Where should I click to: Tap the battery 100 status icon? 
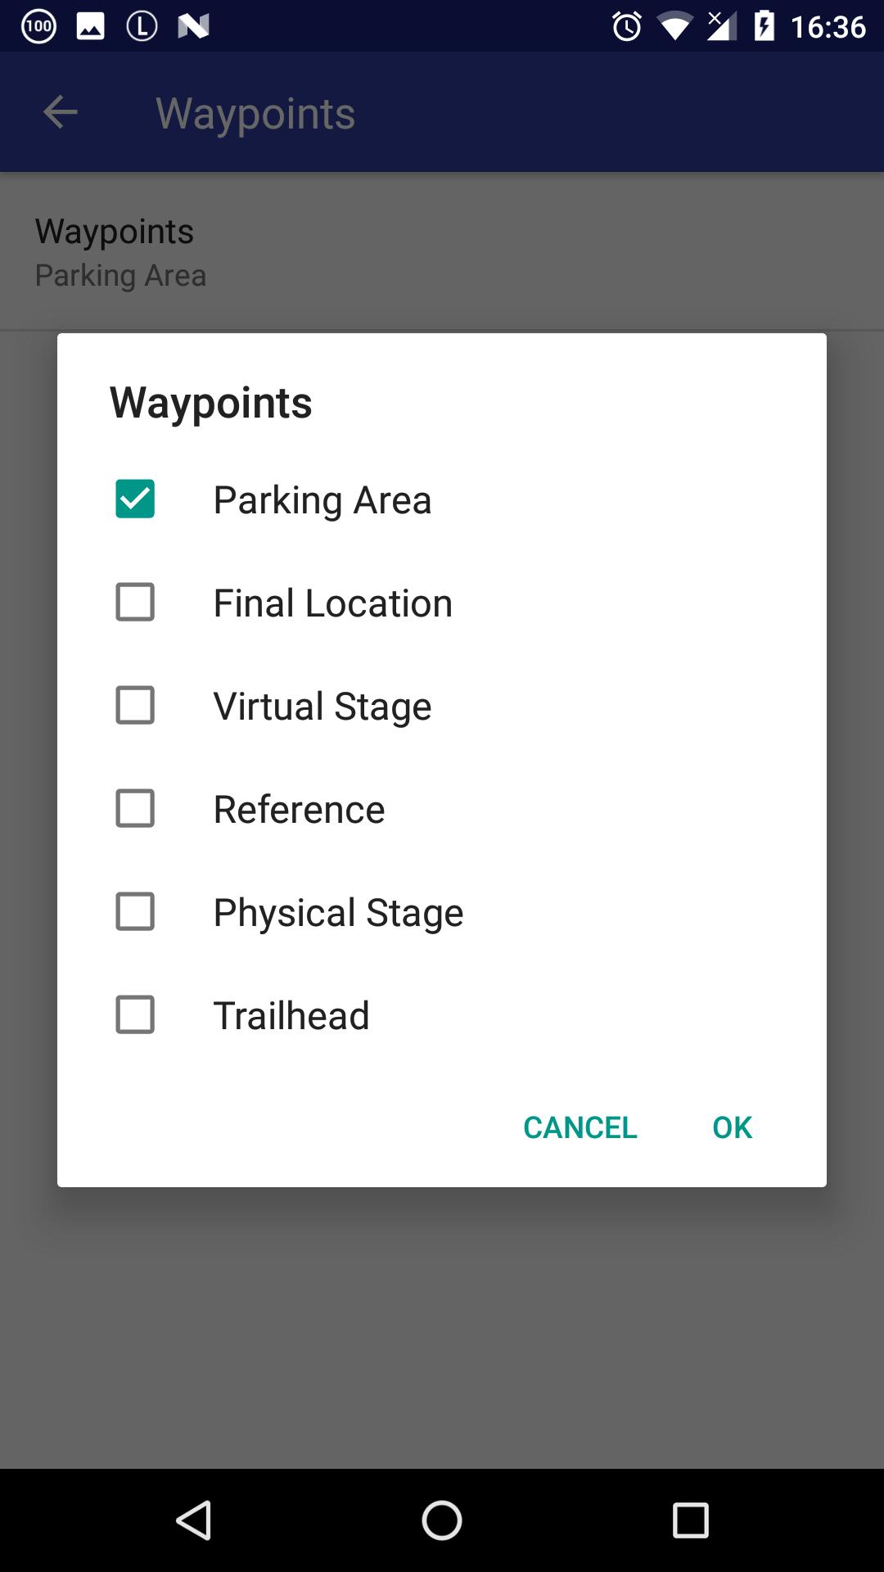(38, 26)
